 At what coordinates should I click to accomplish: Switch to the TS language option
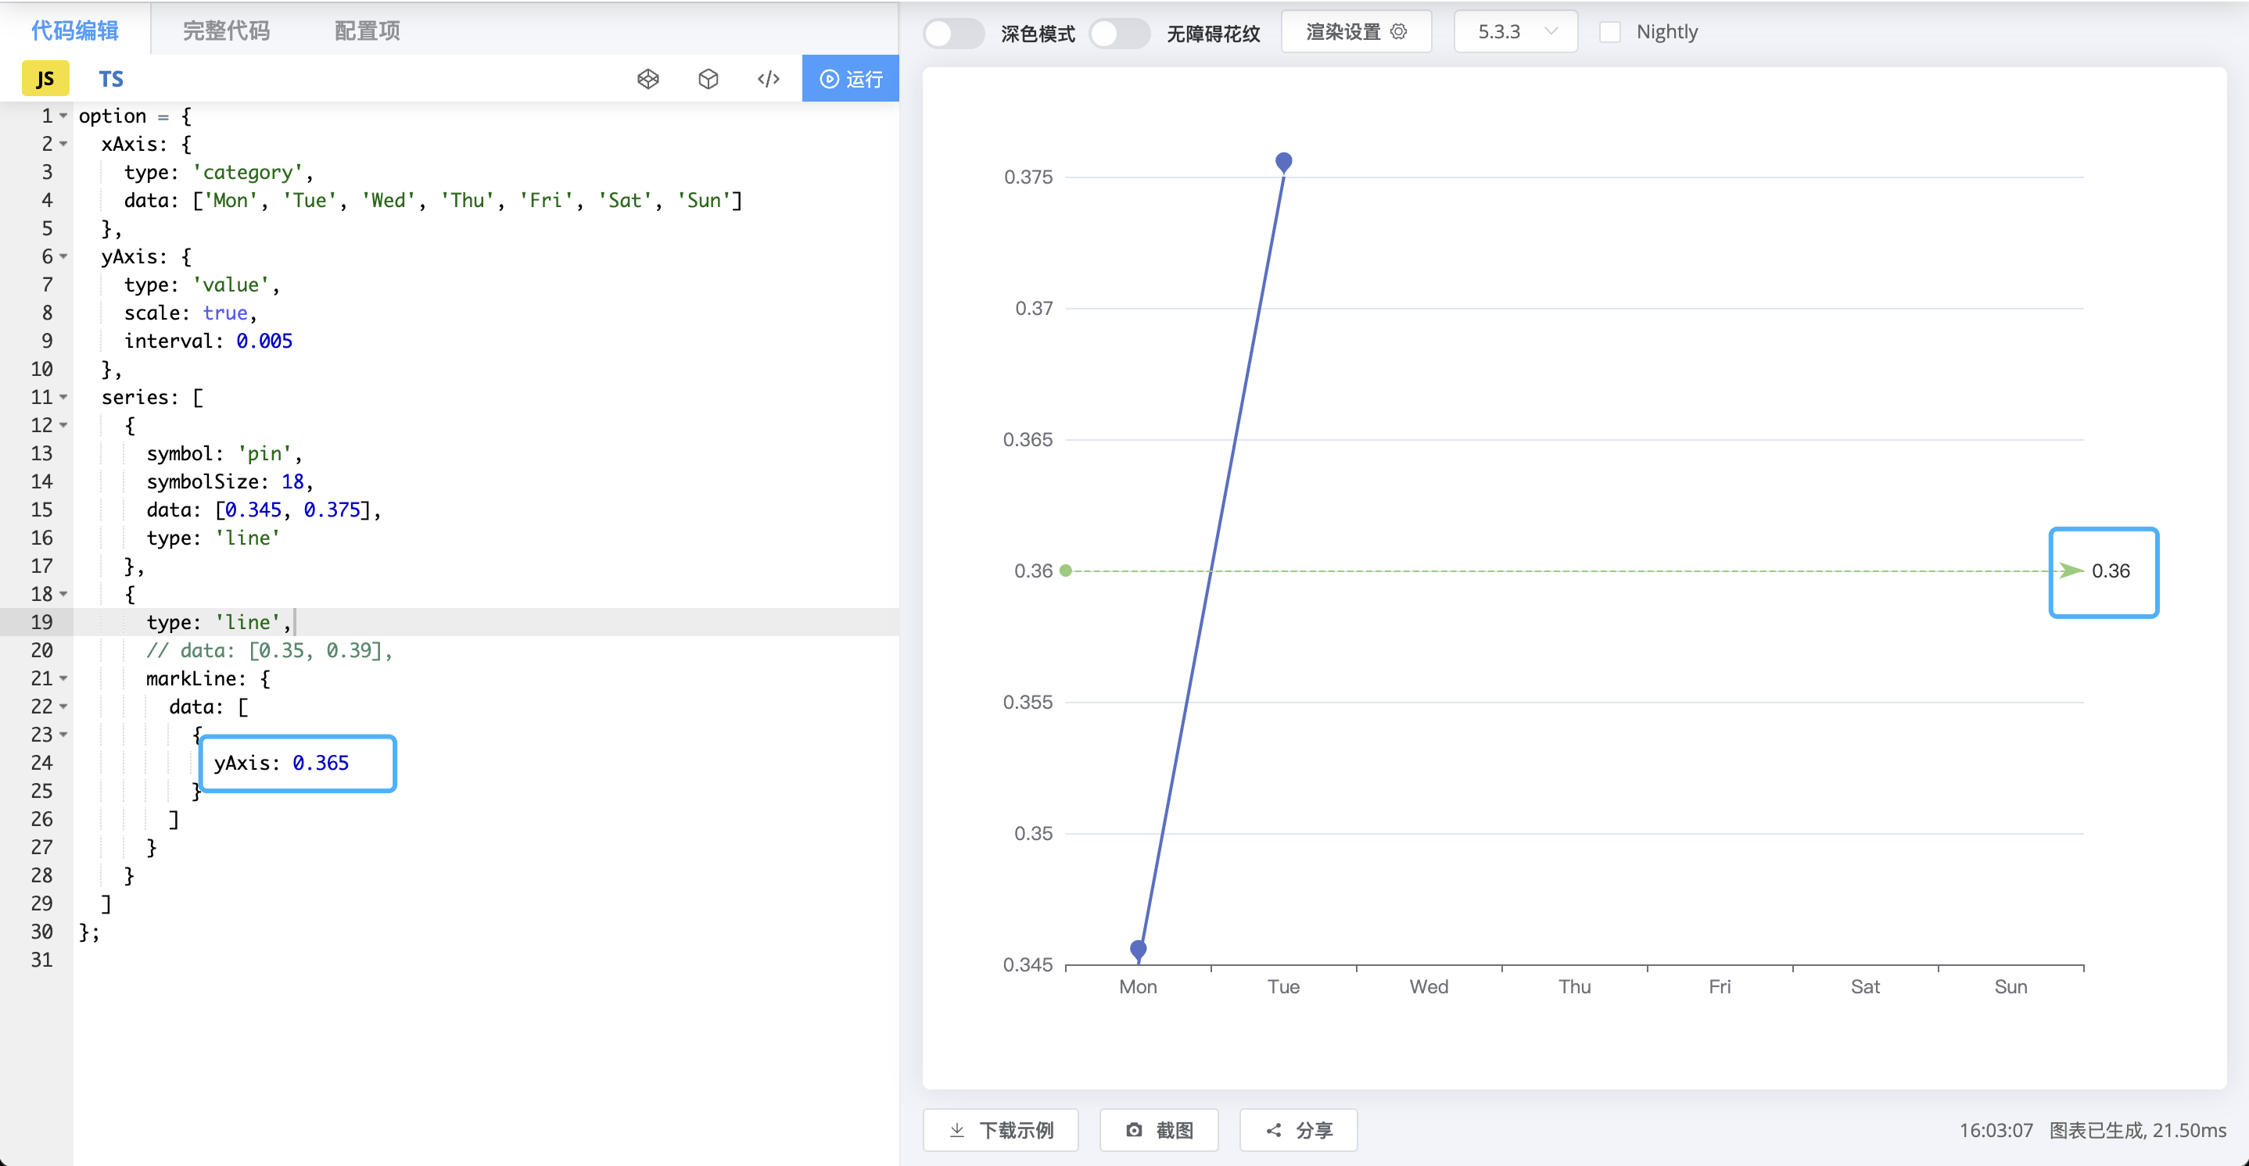(x=110, y=79)
